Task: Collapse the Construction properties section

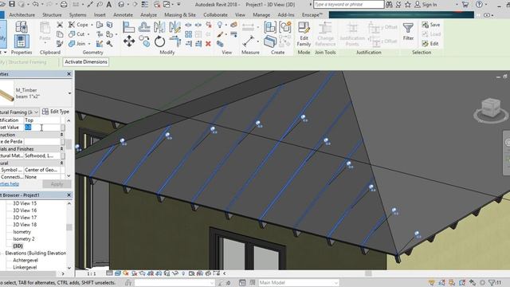Action: [61, 135]
